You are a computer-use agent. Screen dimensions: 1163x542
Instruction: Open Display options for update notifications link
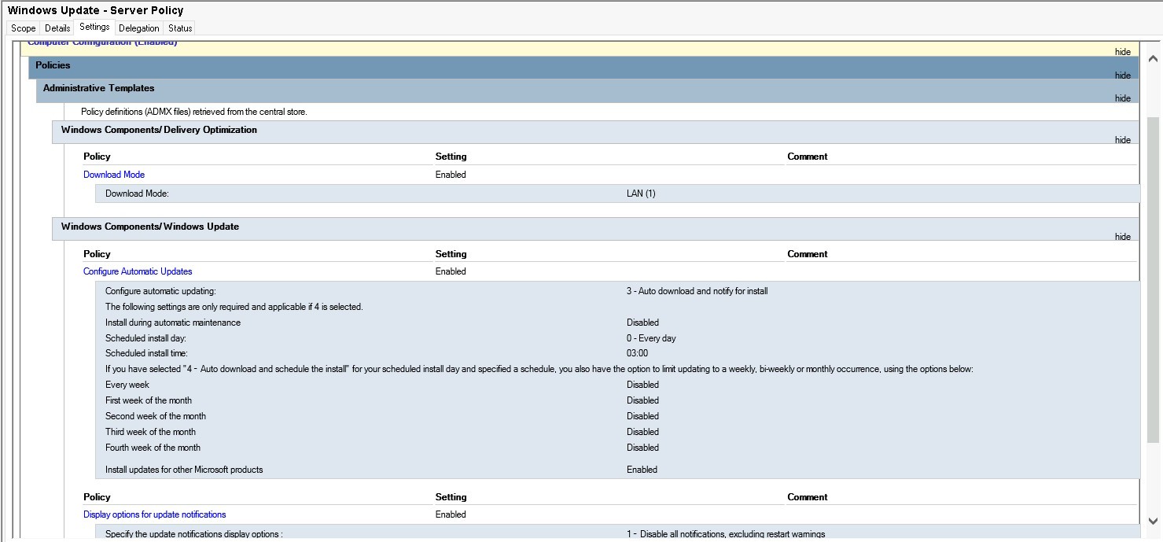[x=154, y=514]
